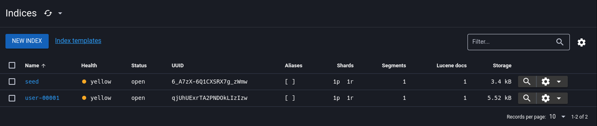The image size is (597, 126).
Task: Toggle the select-all rows checkbox
Action: (x=12, y=65)
